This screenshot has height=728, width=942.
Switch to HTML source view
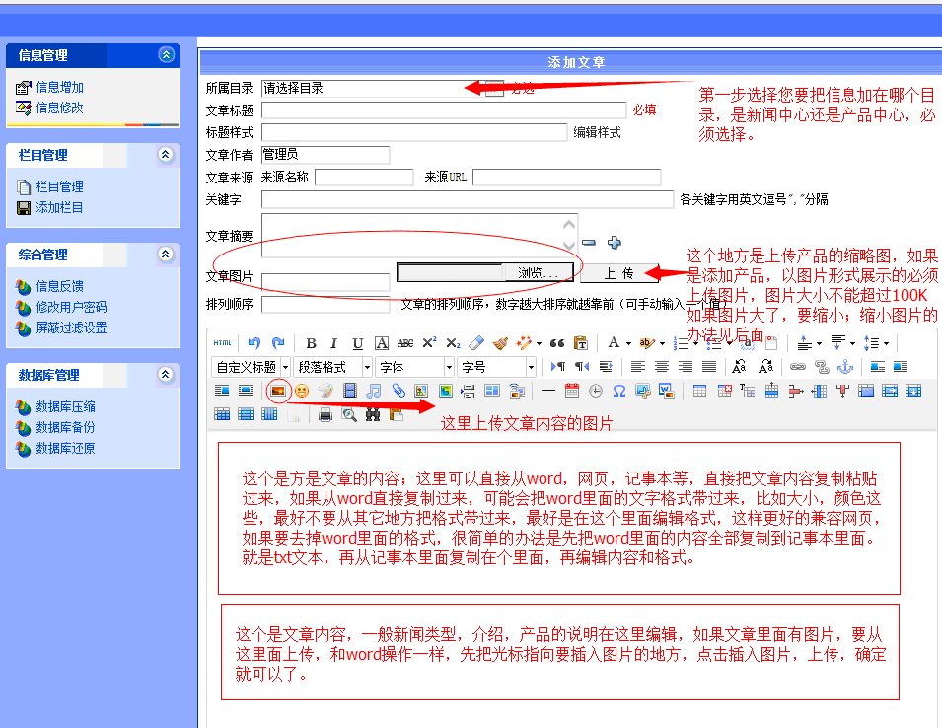[x=223, y=343]
